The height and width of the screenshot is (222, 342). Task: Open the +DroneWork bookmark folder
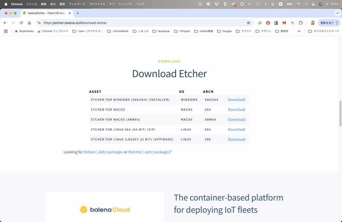tap(118, 31)
